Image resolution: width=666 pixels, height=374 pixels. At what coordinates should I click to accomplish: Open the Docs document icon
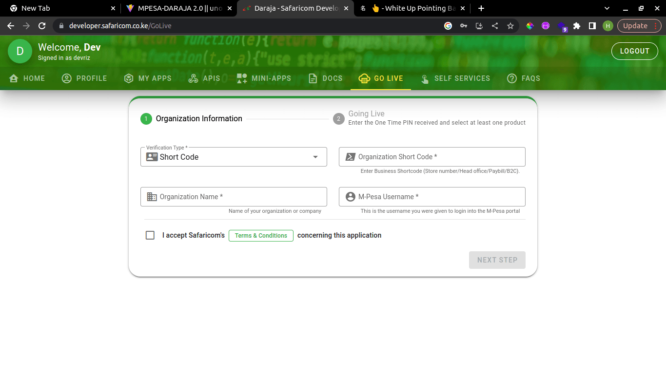click(x=313, y=78)
